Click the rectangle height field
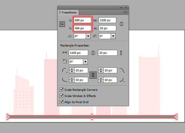 pyautogui.click(x=108, y=53)
